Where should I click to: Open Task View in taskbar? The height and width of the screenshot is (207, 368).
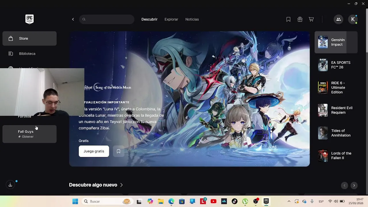tap(139, 201)
